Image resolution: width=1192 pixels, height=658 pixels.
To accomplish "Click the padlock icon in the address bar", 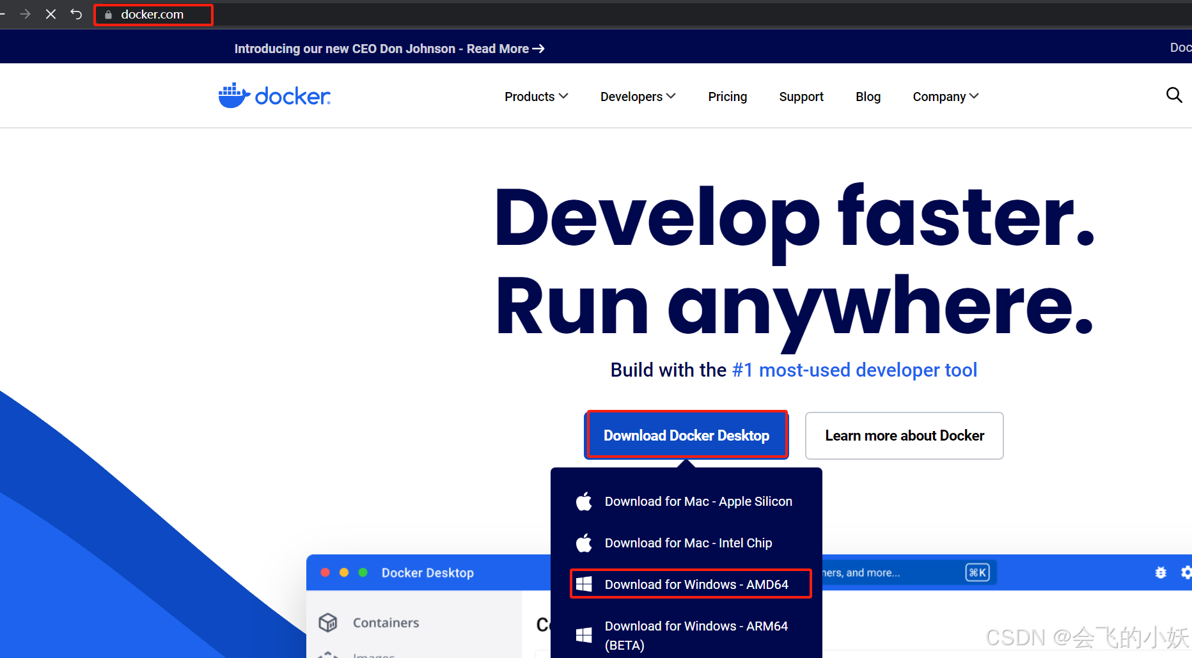I will click(107, 14).
